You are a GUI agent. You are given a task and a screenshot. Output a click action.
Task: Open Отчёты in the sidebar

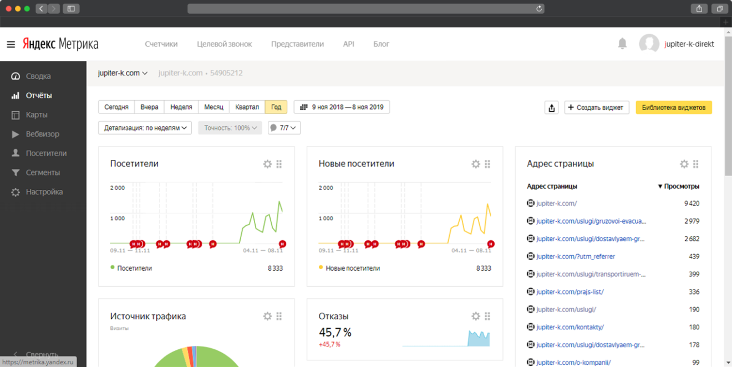pyautogui.click(x=39, y=95)
